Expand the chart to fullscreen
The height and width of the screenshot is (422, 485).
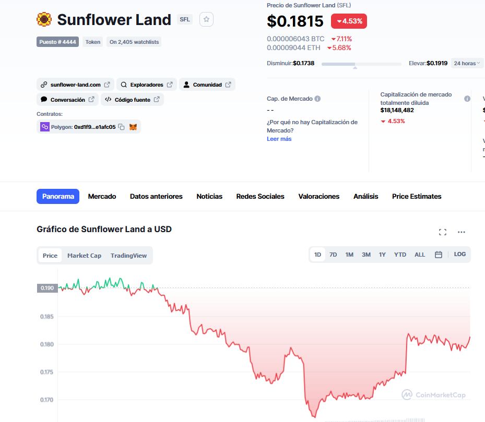pos(443,232)
